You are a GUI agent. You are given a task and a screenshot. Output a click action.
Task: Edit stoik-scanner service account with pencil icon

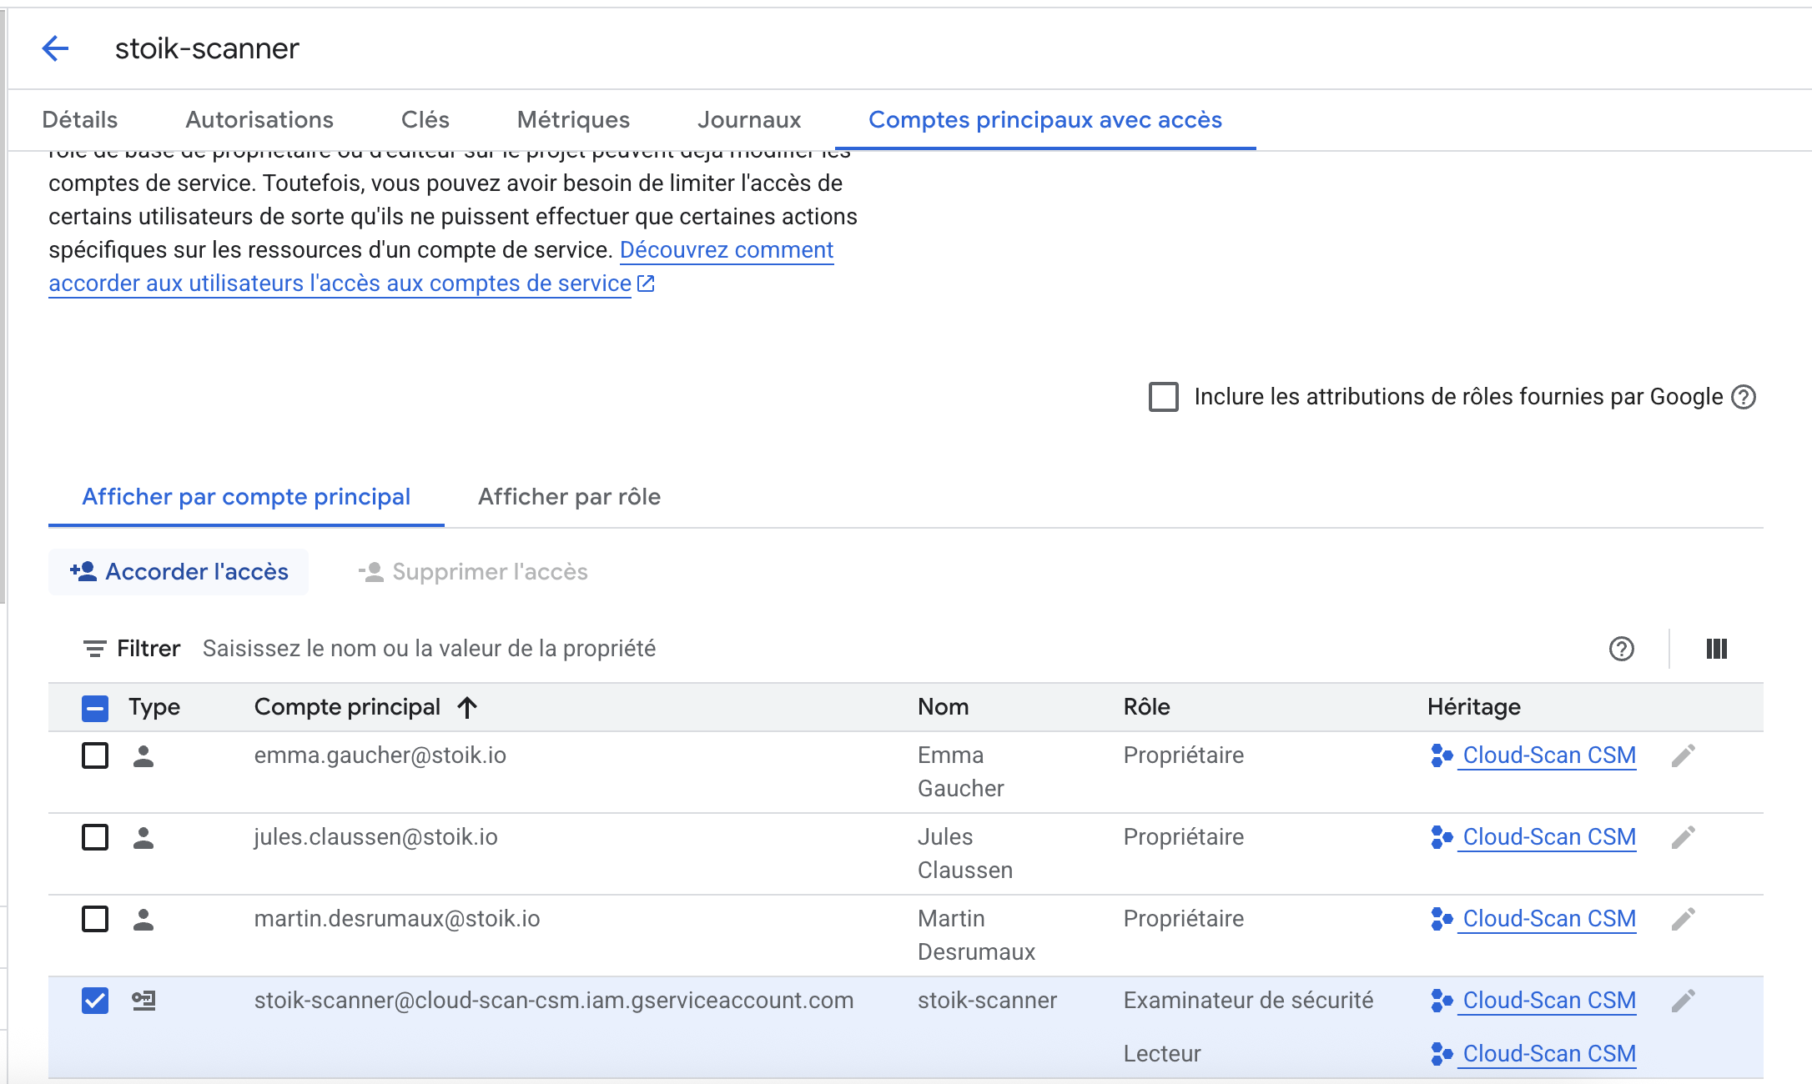[1683, 1001]
